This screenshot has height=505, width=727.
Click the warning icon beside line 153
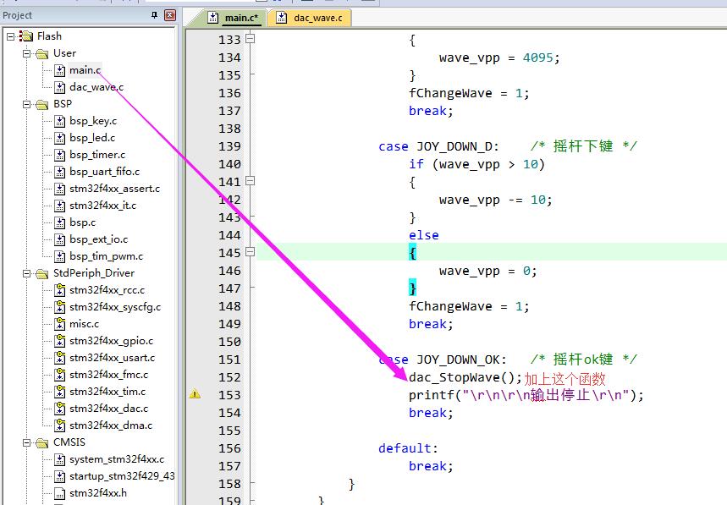tap(195, 394)
